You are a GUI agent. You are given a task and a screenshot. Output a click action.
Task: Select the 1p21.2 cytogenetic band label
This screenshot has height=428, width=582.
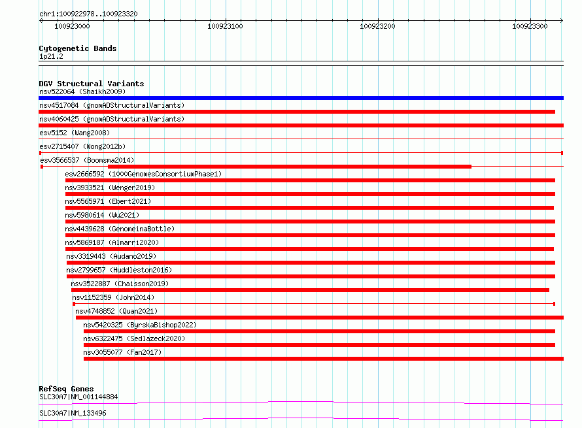pos(51,56)
